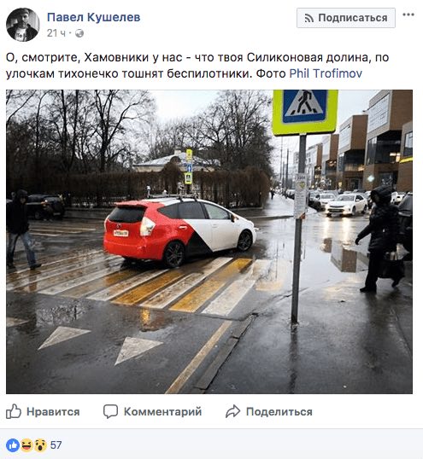Subscribe with the Подписаться button

click(x=346, y=18)
